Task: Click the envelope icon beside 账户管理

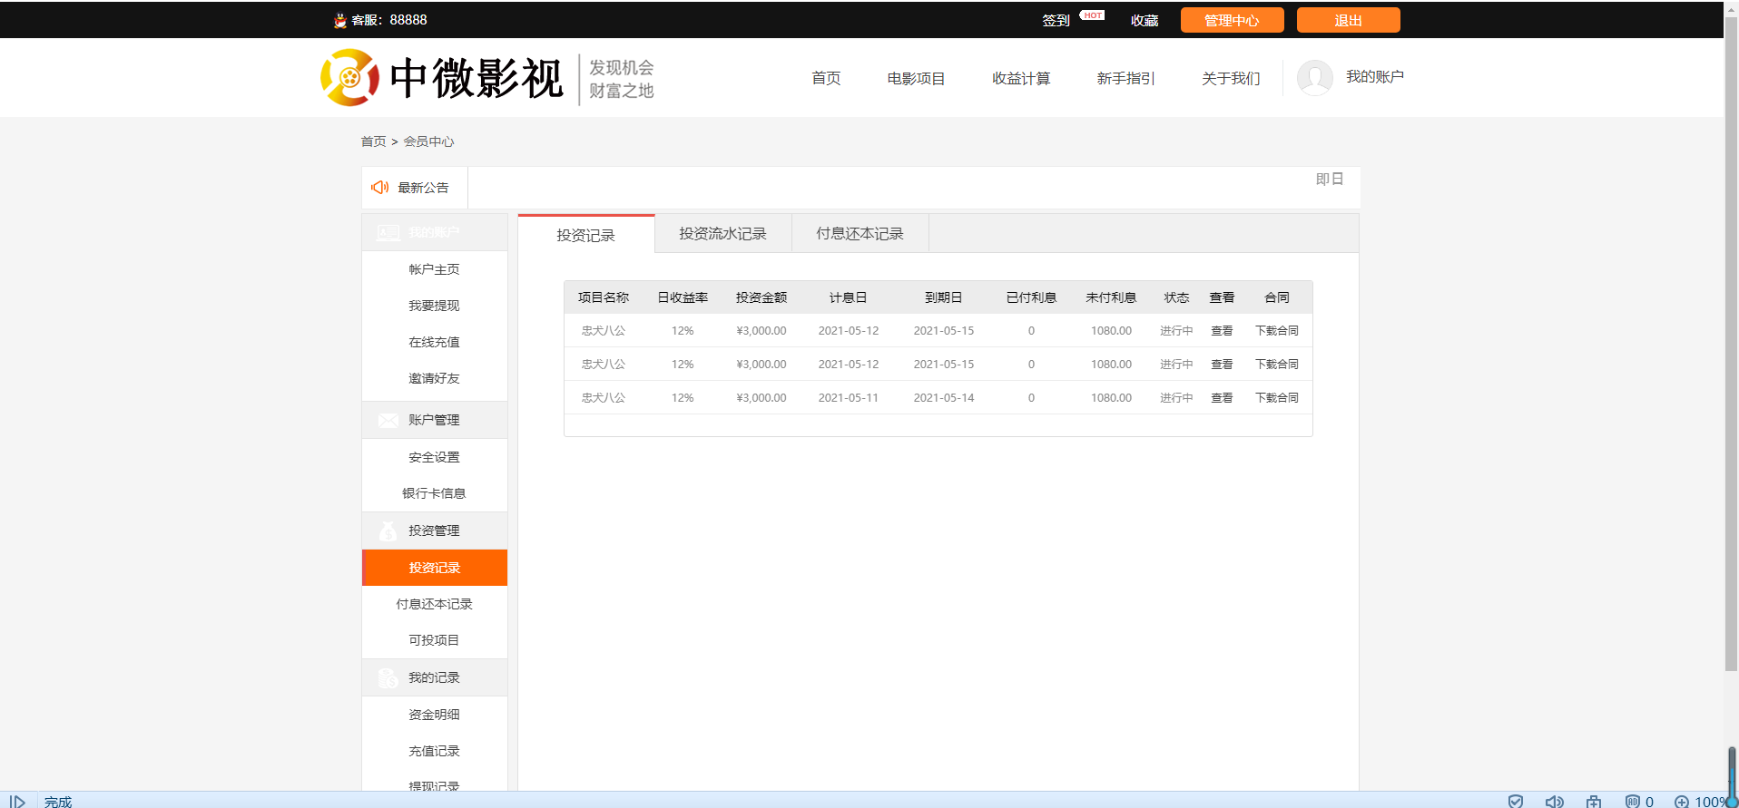Action: click(x=388, y=421)
